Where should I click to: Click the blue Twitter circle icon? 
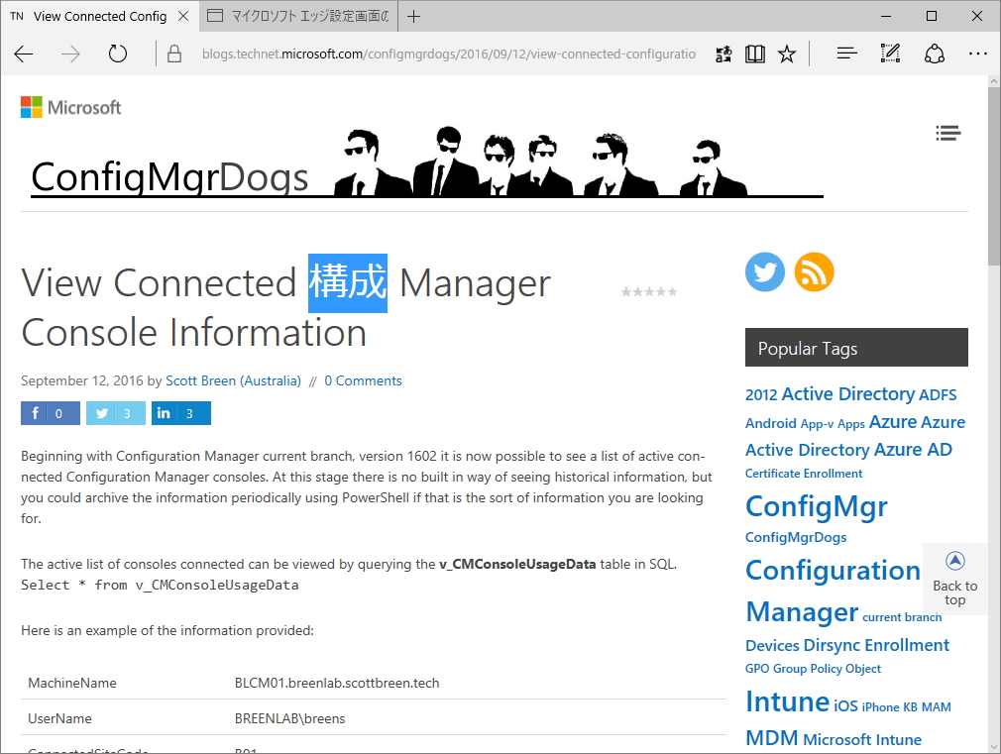[x=765, y=272]
